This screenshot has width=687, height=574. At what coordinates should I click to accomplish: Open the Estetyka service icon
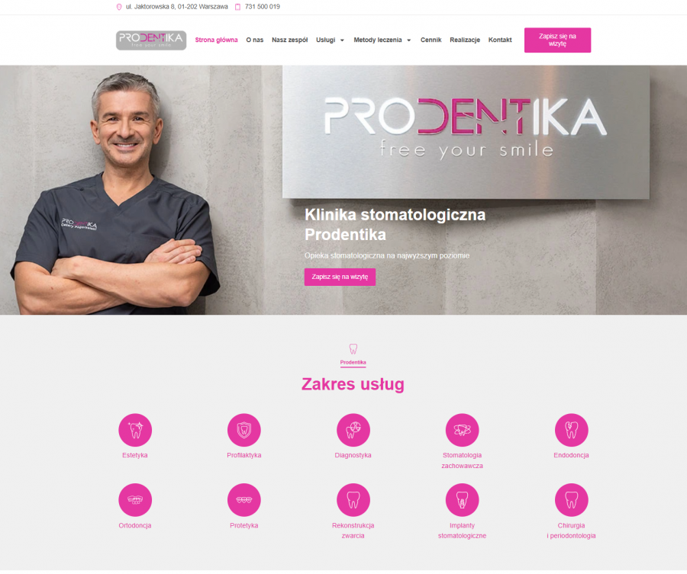coord(135,430)
